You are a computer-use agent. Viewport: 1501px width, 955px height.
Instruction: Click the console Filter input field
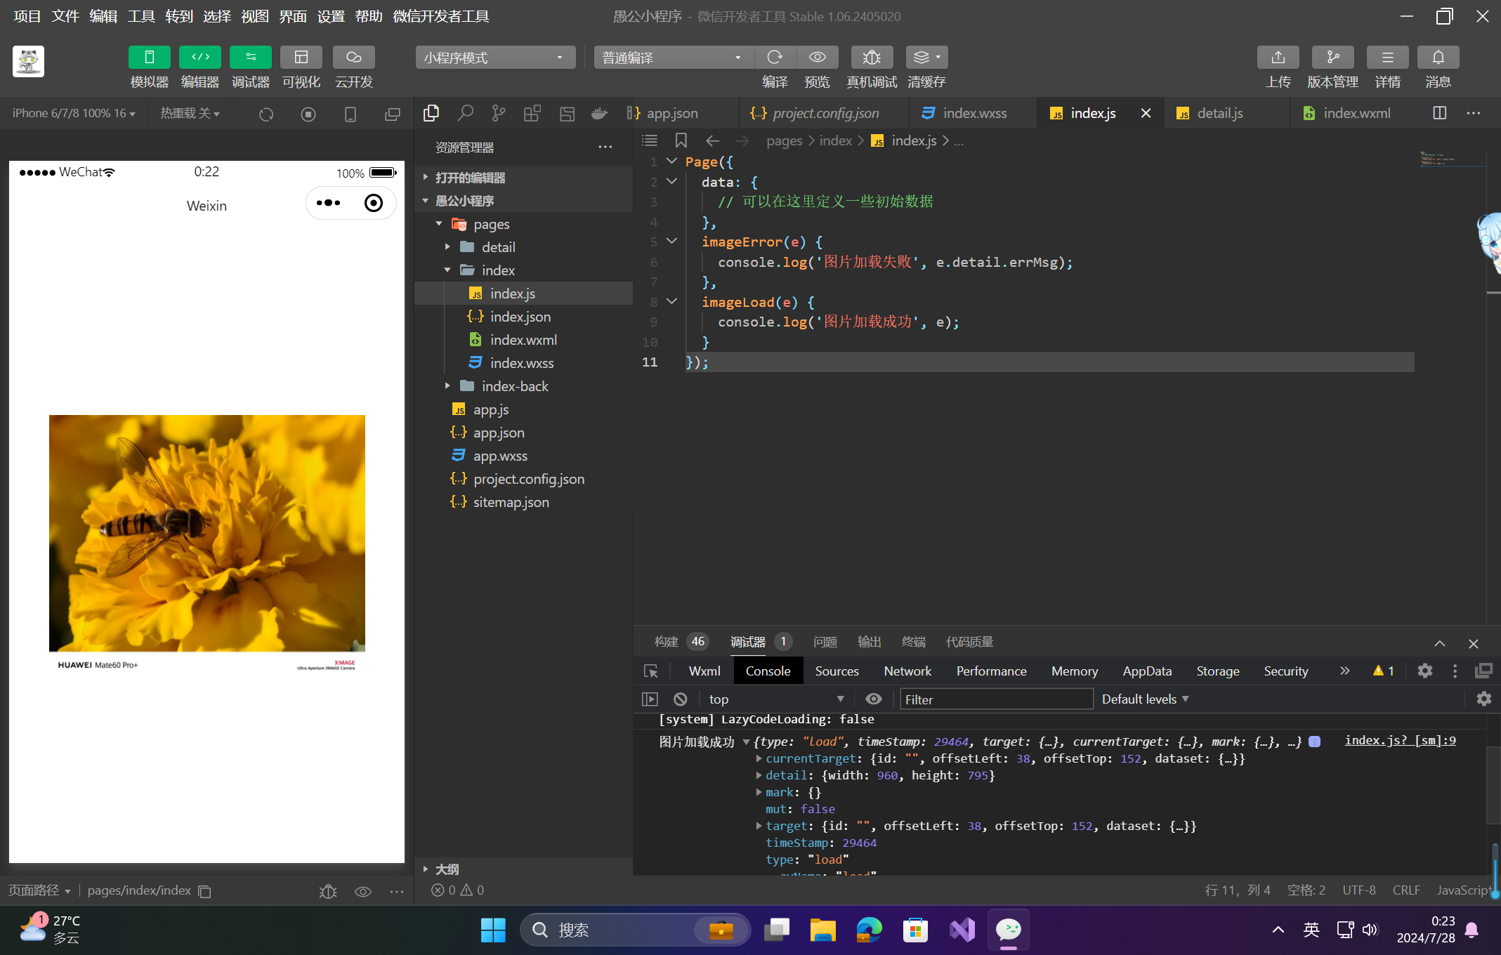point(996,699)
